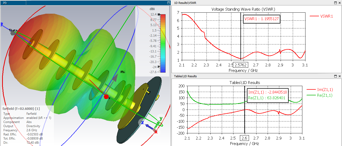Click the VSWR plot Frequency / GHz axis label
This screenshot has height=146, width=342.
(x=243, y=70)
